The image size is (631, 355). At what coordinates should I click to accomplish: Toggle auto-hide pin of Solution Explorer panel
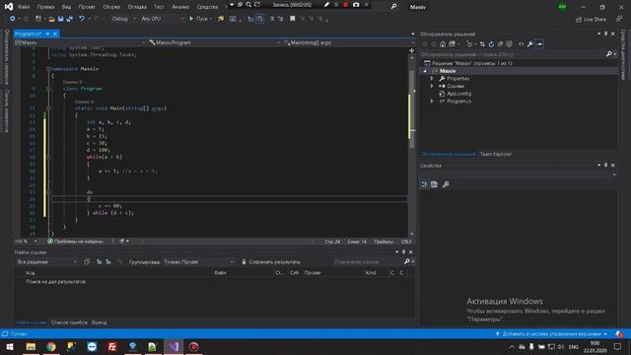pyautogui.click(x=605, y=35)
